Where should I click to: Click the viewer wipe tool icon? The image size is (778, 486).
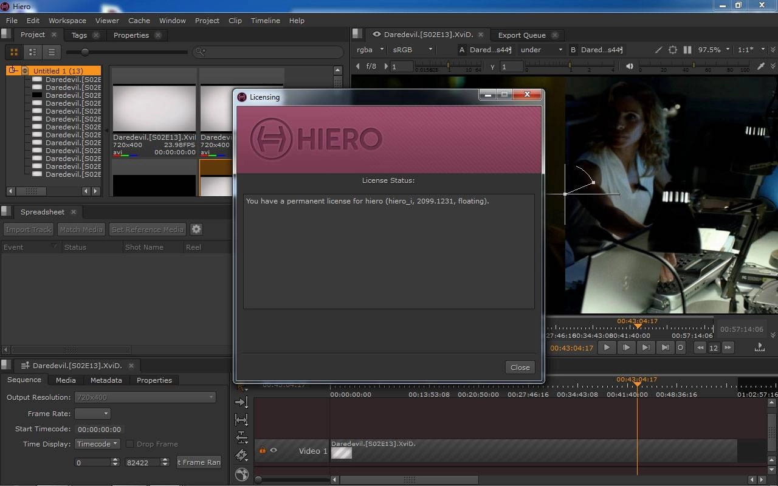tap(658, 50)
